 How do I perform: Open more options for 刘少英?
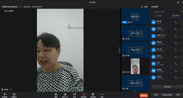[181, 50]
